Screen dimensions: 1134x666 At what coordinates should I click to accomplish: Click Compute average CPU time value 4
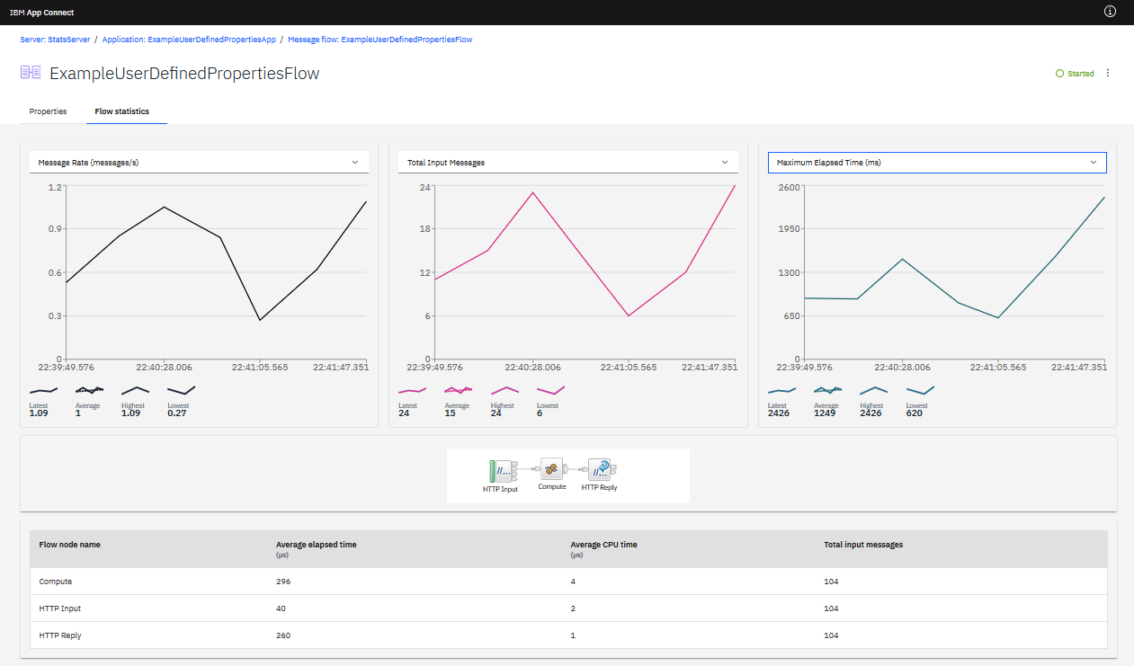coord(573,582)
